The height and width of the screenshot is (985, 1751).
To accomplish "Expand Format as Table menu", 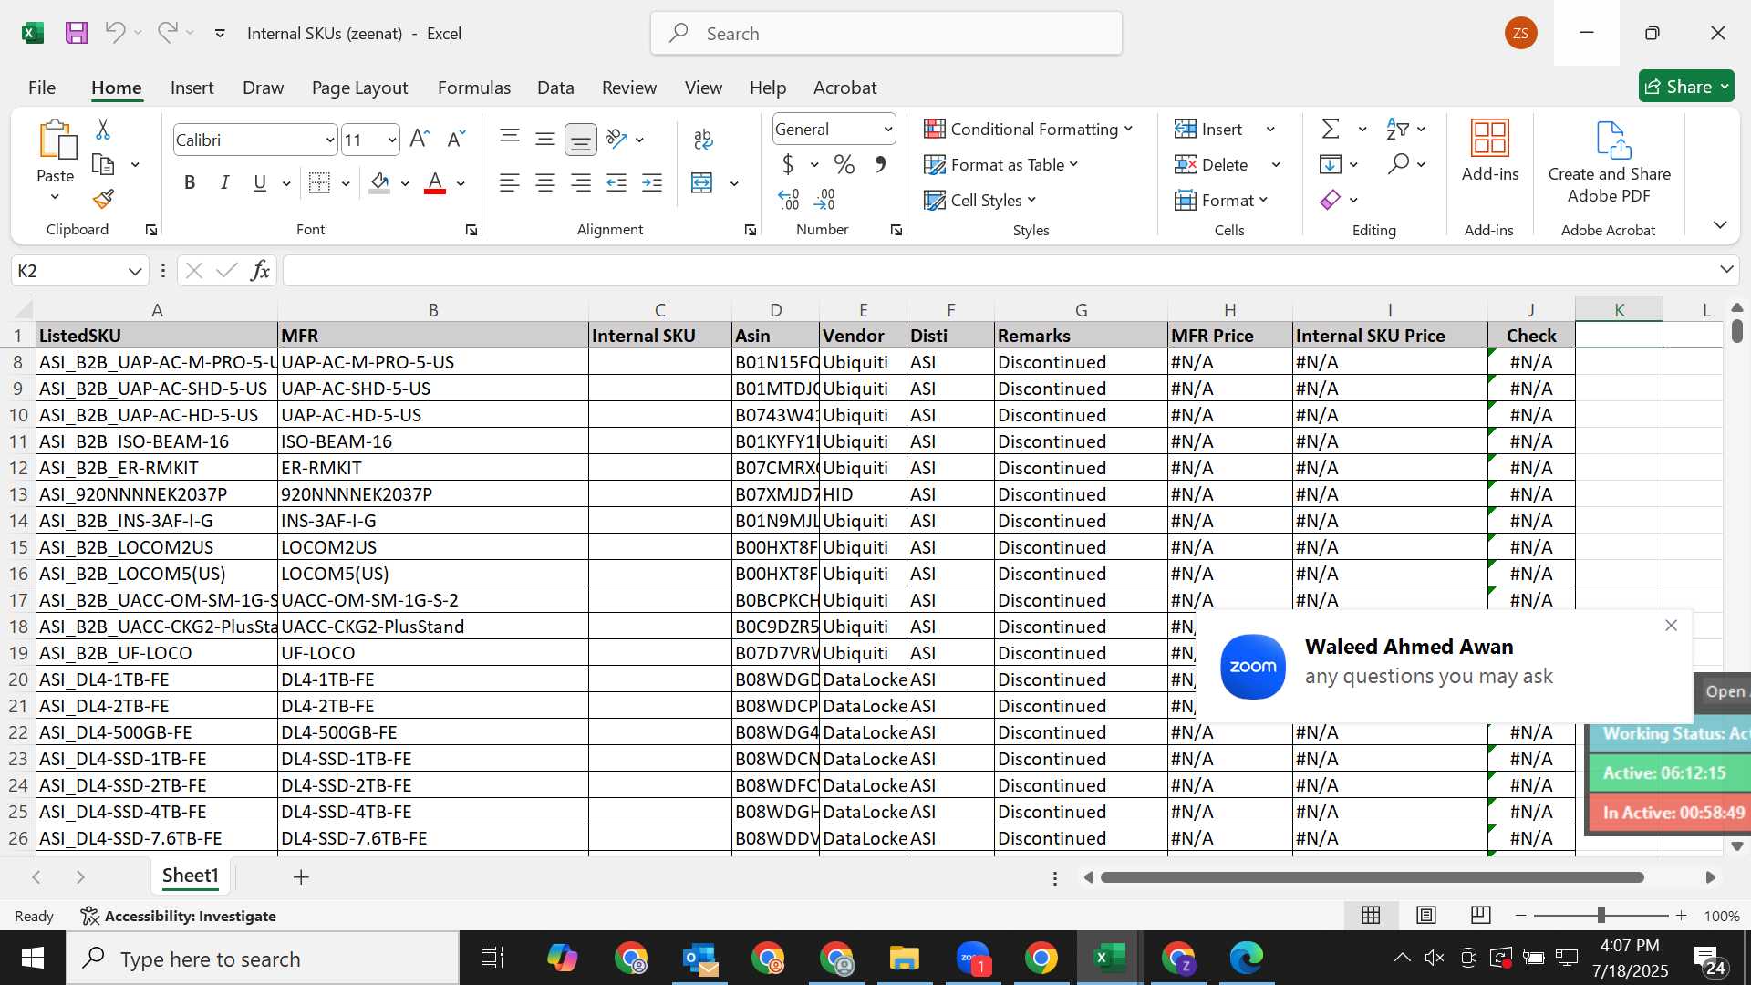I will click(1000, 164).
